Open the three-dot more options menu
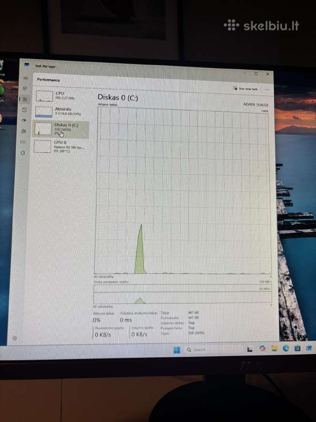The width and height of the screenshot is (316, 422). click(267, 90)
